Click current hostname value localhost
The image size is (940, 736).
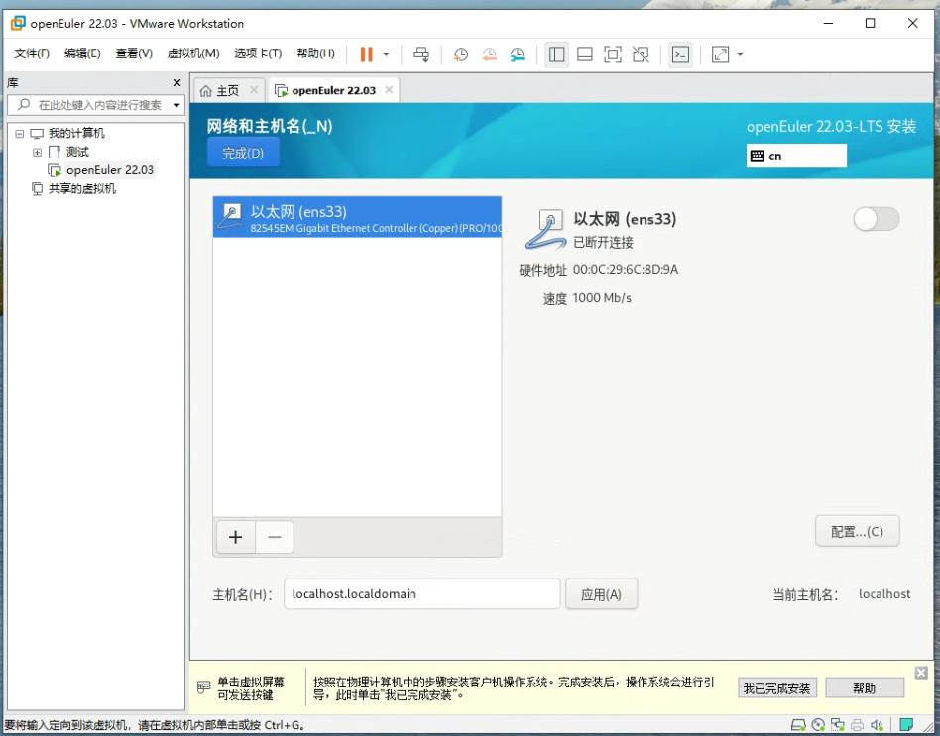pos(884,594)
